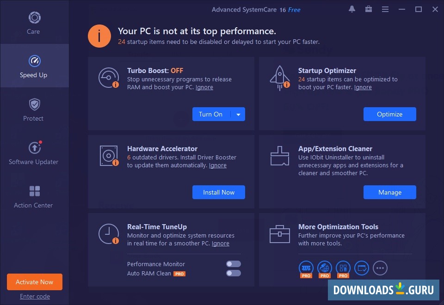The height and width of the screenshot is (305, 444).
Task: Click the orange info alert icon
Action: [99, 36]
